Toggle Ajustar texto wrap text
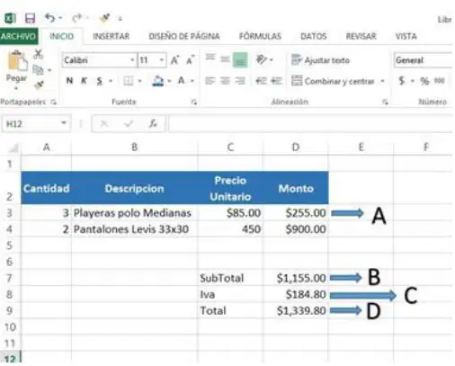Image resolution: width=455 pixels, height=366 pixels. (x=320, y=60)
